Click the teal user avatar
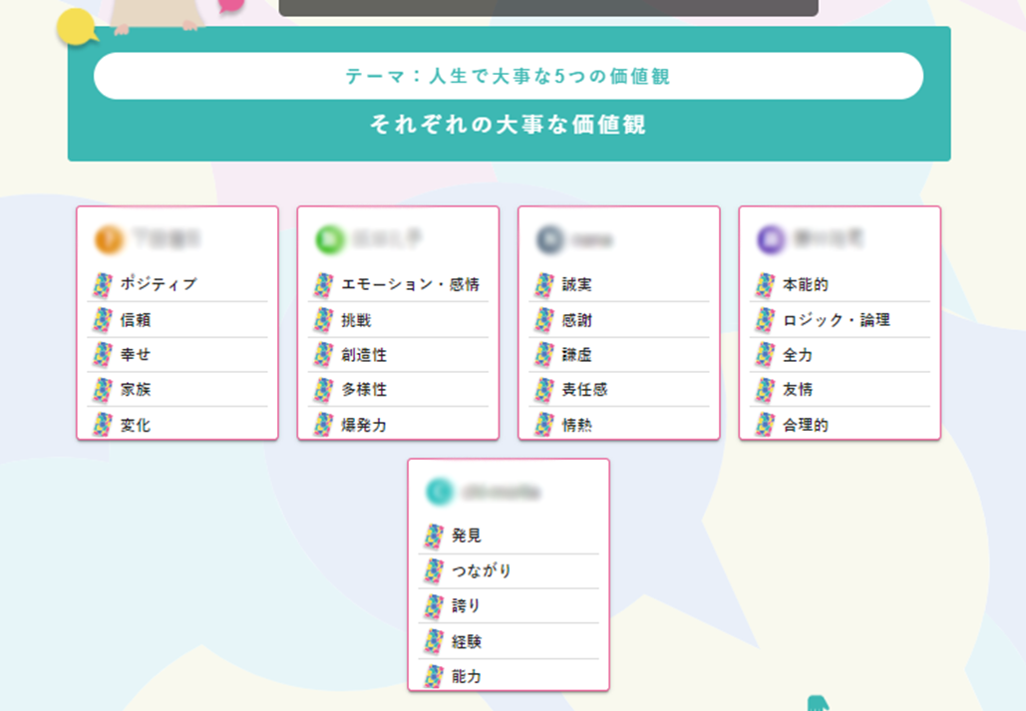This screenshot has width=1026, height=711. pos(440,491)
